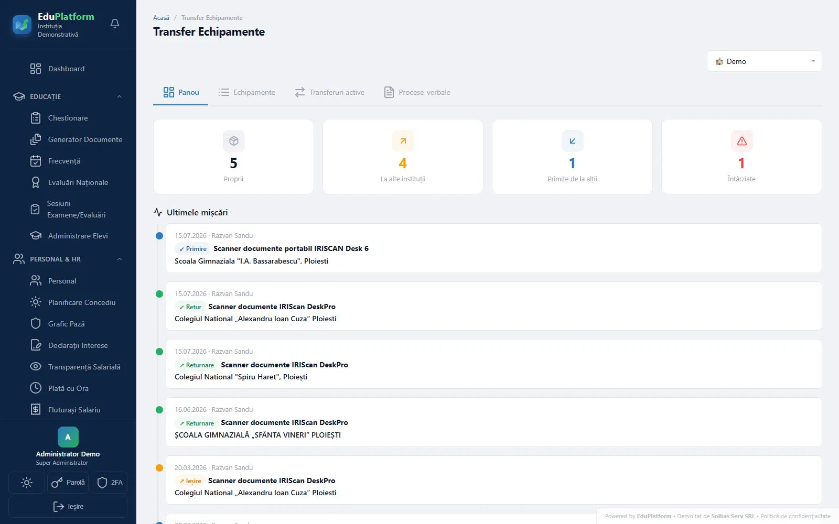Click the Colegiul National "Spiru Haret", Ploiești text

point(241,377)
